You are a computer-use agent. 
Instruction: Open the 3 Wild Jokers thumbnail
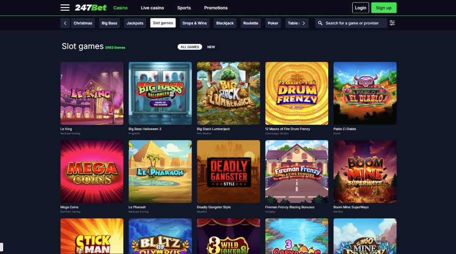[x=228, y=236]
